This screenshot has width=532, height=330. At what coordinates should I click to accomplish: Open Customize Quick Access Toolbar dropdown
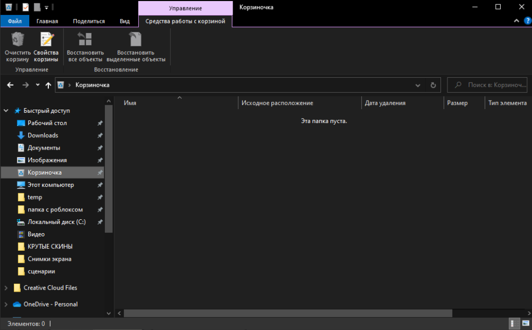point(46,7)
